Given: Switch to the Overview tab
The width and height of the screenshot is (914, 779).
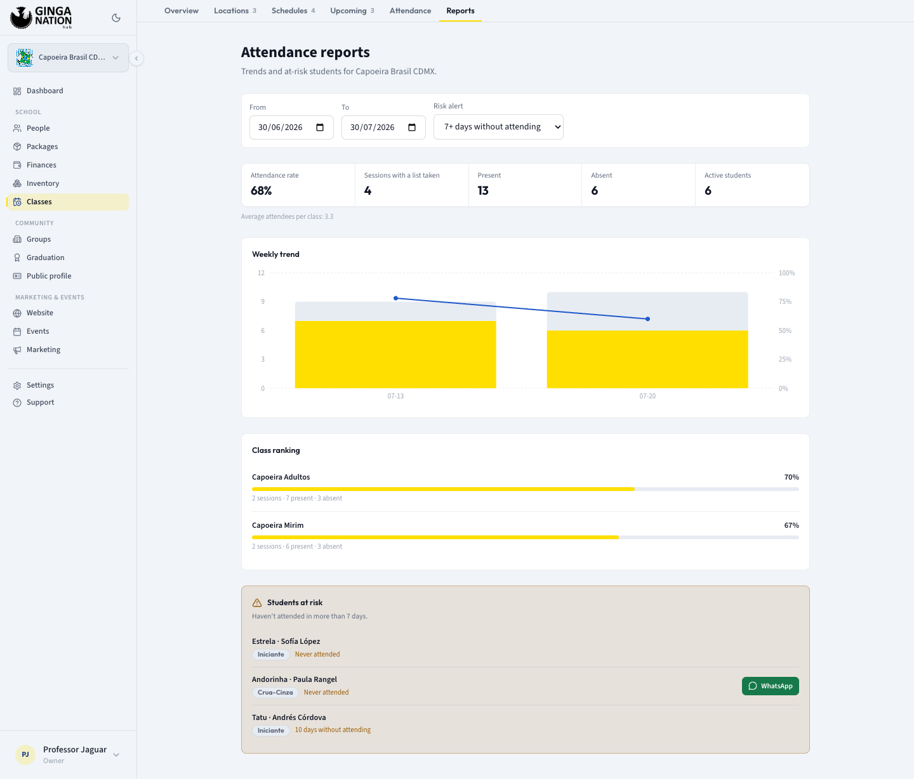Looking at the screenshot, I should click(182, 11).
